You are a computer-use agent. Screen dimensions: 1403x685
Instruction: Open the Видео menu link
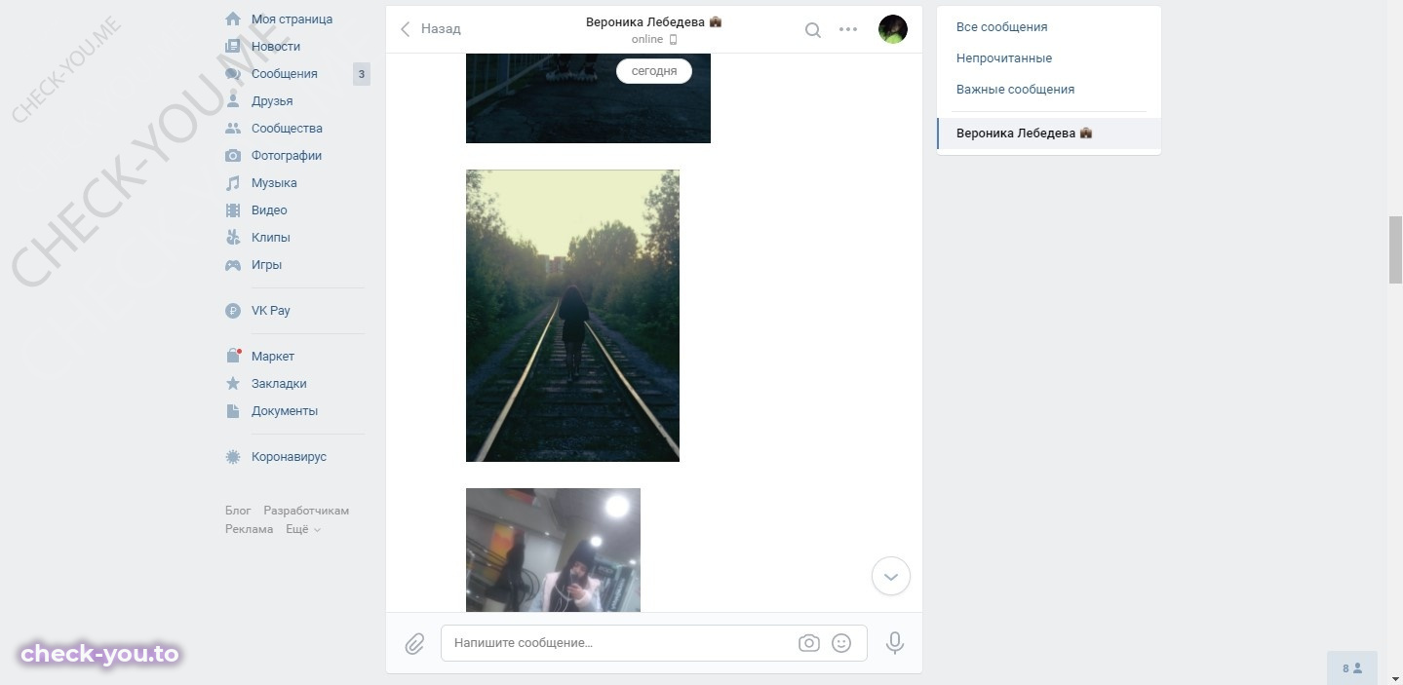pyautogui.click(x=269, y=209)
